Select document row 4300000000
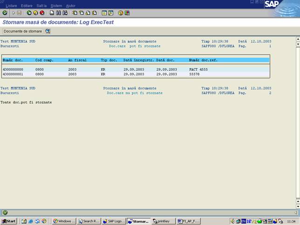300x225 pixels. point(13,69)
